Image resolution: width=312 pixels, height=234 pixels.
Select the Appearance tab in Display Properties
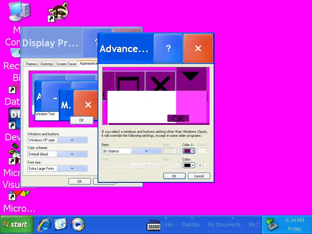[88, 63]
